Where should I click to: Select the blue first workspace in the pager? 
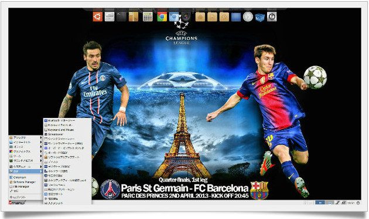tap(320, 203)
